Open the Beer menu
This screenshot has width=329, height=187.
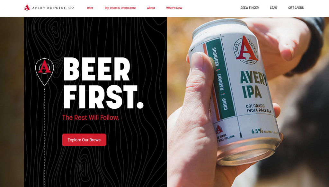[90, 8]
